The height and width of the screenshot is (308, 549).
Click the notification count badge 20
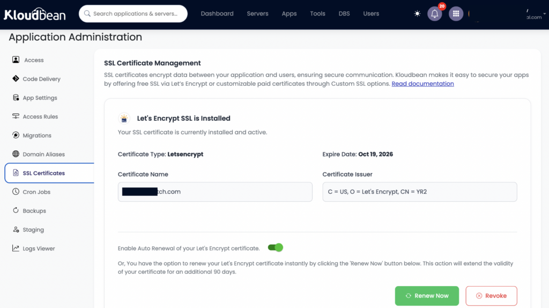coord(442,6)
